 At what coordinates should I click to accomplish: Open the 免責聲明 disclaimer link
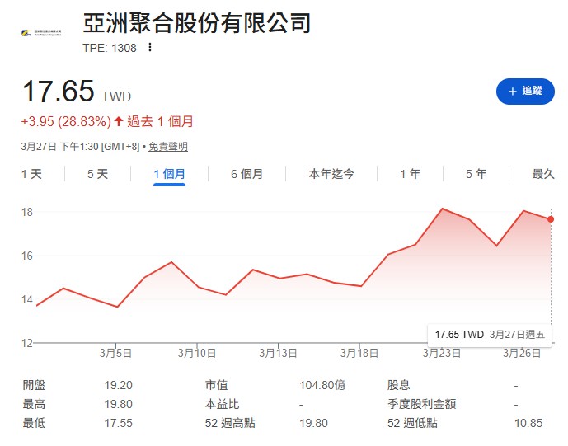pyautogui.click(x=168, y=147)
